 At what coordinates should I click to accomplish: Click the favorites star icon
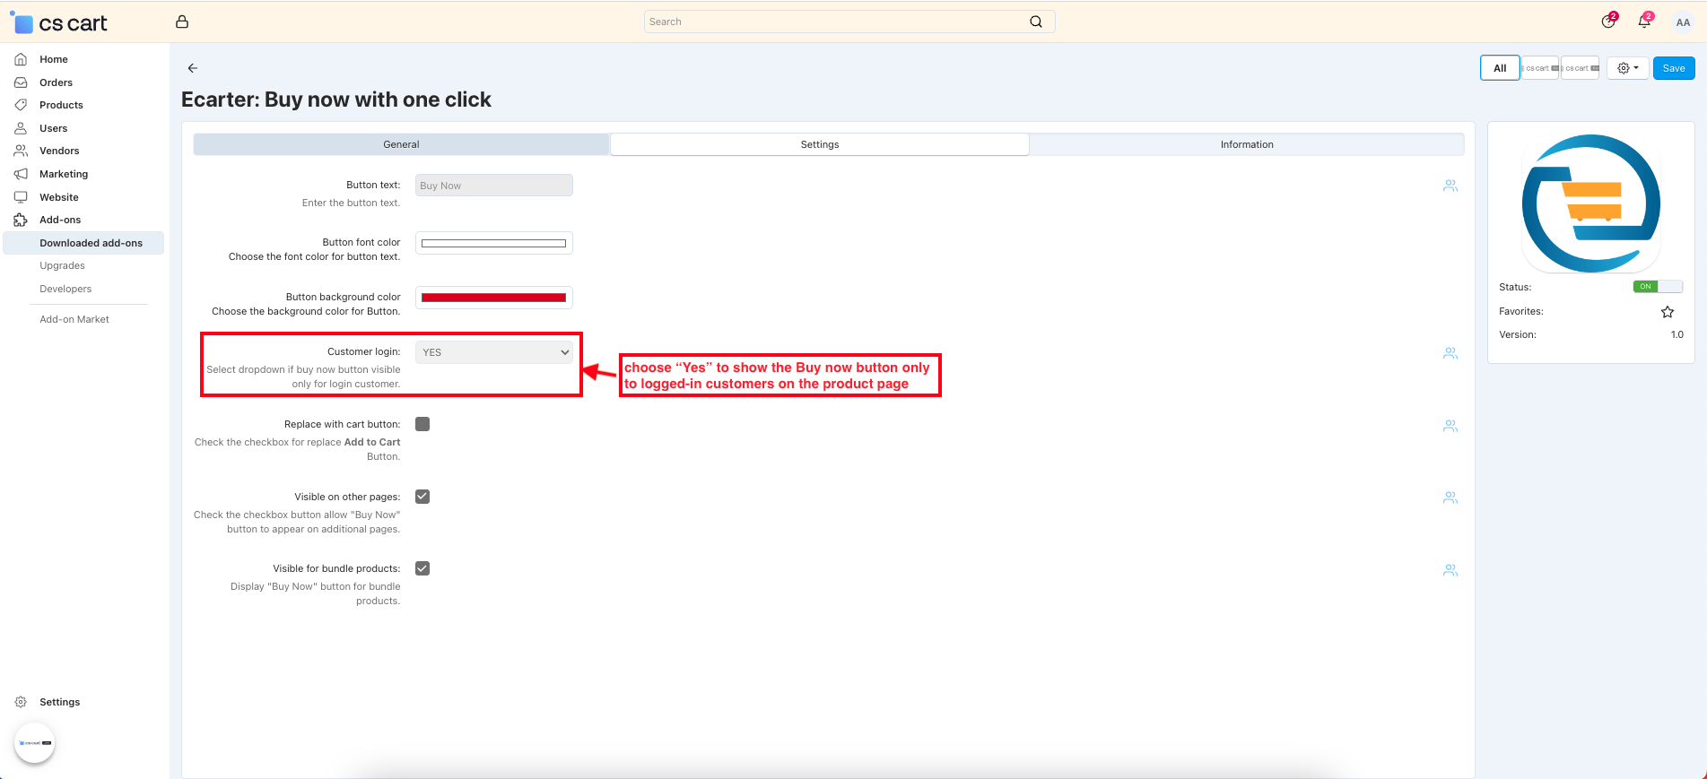pyautogui.click(x=1668, y=312)
